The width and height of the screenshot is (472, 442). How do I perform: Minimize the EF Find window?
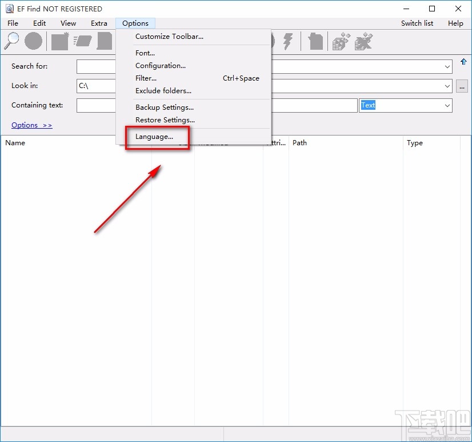pos(406,9)
